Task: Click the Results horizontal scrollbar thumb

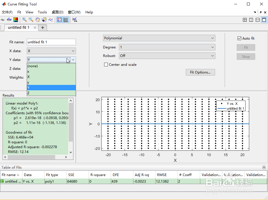Action: (32, 157)
